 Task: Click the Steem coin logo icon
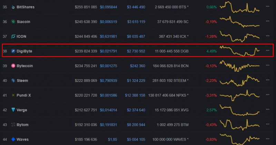click(x=13, y=81)
